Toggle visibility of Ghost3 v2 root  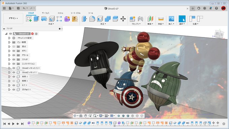(10, 34)
